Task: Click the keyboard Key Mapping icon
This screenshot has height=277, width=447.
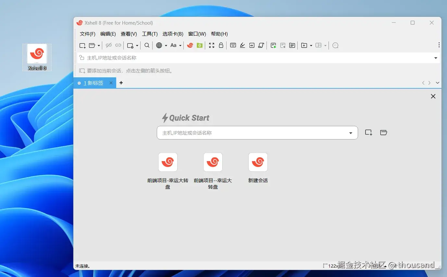Action: [233, 46]
